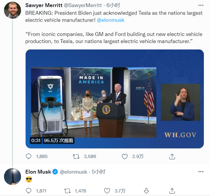Open the 5小时 timestamp on Musk's reply
The height and width of the screenshot is (196, 210).
pyautogui.click(x=98, y=172)
